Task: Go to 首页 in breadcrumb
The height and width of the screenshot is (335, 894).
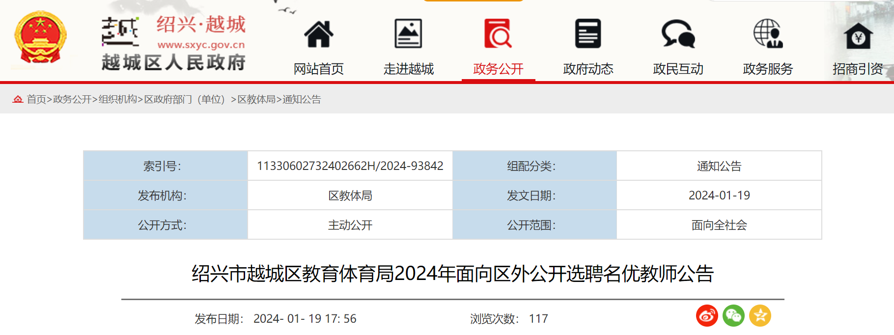Action: coord(36,99)
